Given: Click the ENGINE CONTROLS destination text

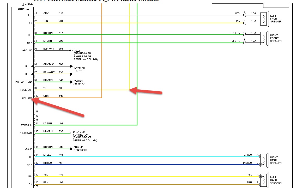Looking at the screenshot, I should click(80, 149).
